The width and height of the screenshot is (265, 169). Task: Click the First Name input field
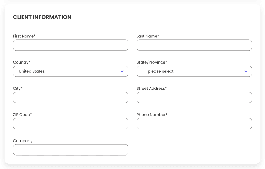(x=70, y=45)
